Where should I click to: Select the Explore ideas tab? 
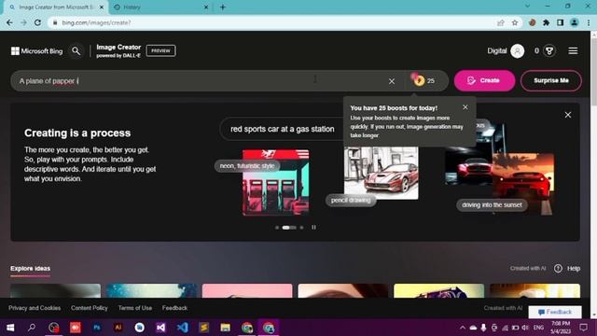point(30,269)
